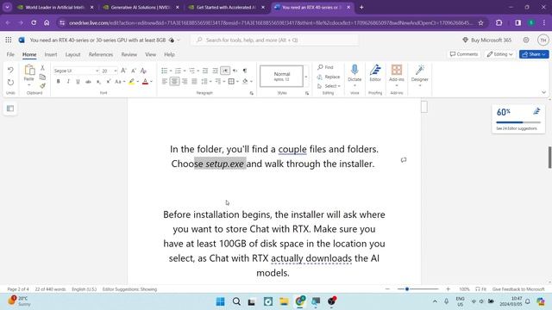Switch to the Layout ribbon tab

pos(72,54)
